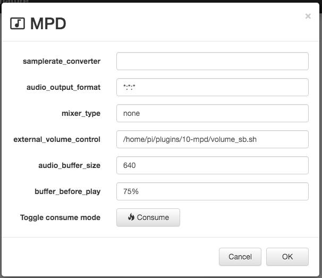Click the audio_buffer_size field with 640
Viewport: 322px width, 278px height.
pyautogui.click(x=213, y=165)
